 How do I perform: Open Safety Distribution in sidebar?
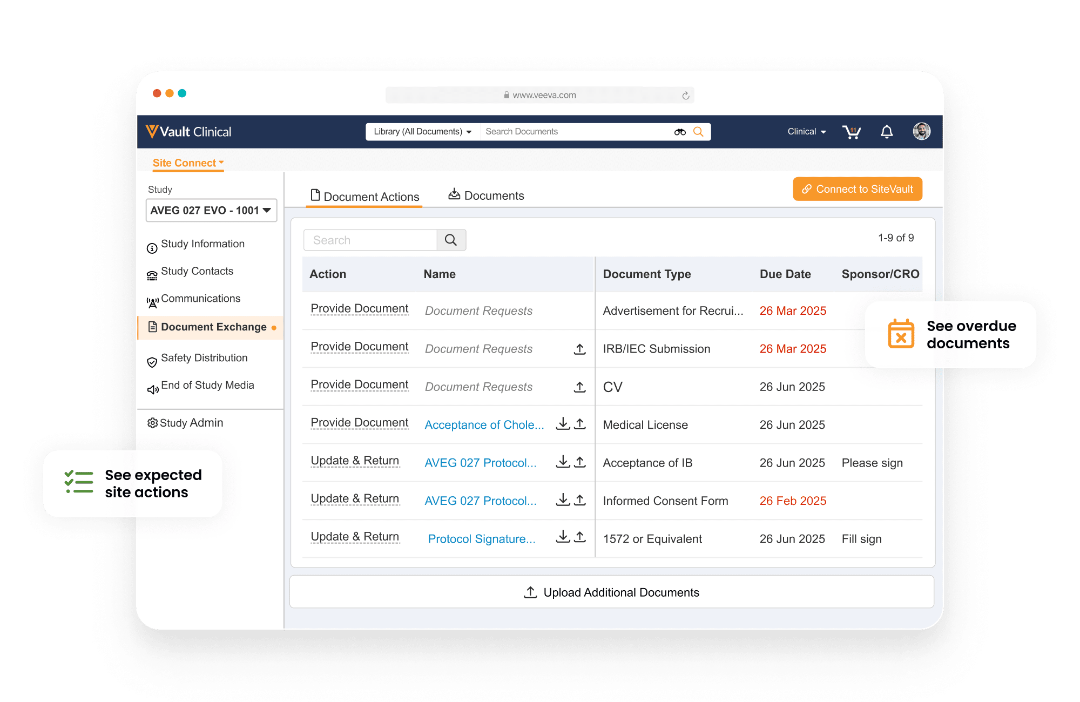click(204, 358)
